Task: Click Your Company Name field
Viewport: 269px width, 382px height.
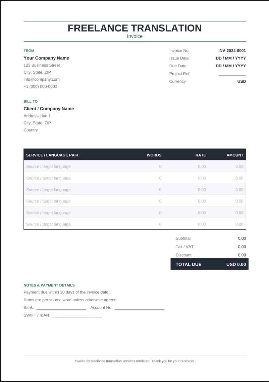Action: coord(46,58)
